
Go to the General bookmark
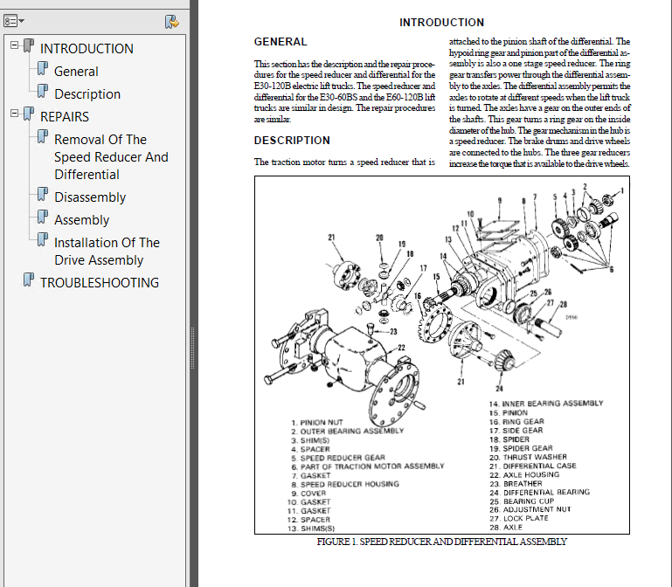tap(76, 71)
